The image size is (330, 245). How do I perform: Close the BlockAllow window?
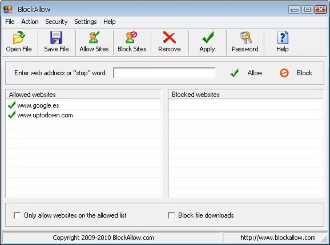click(320, 9)
